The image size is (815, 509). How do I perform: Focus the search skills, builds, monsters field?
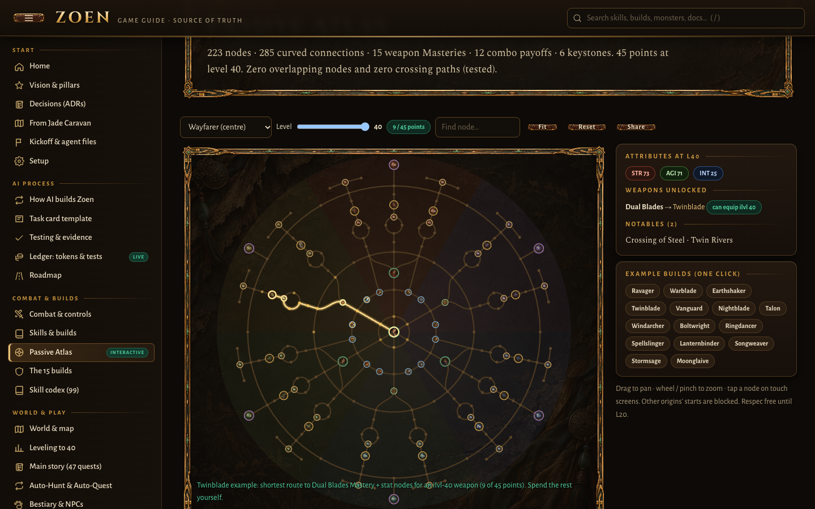686,18
